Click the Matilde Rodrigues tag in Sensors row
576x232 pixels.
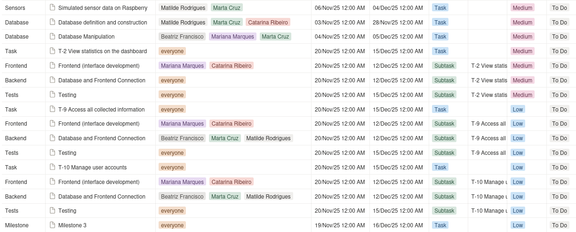[183, 8]
